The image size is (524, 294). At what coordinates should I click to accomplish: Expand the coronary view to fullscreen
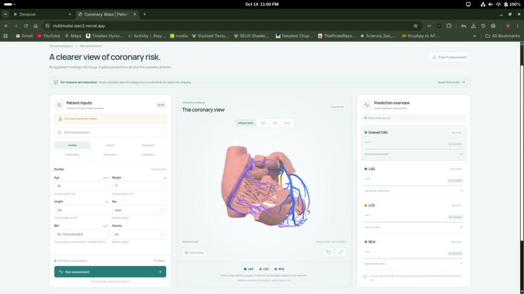341,252
